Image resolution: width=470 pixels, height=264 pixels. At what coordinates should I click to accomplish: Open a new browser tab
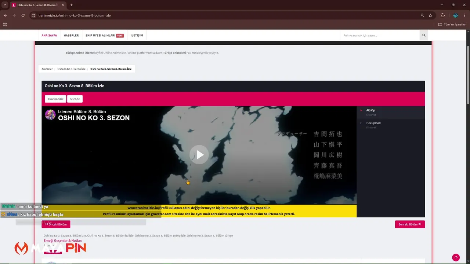pyautogui.click(x=71, y=5)
